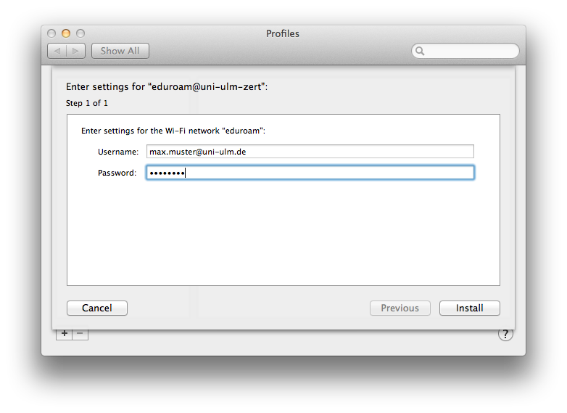Image resolution: width=567 pixels, height=413 pixels.
Task: Add a profile with the plus button
Action: [x=65, y=333]
